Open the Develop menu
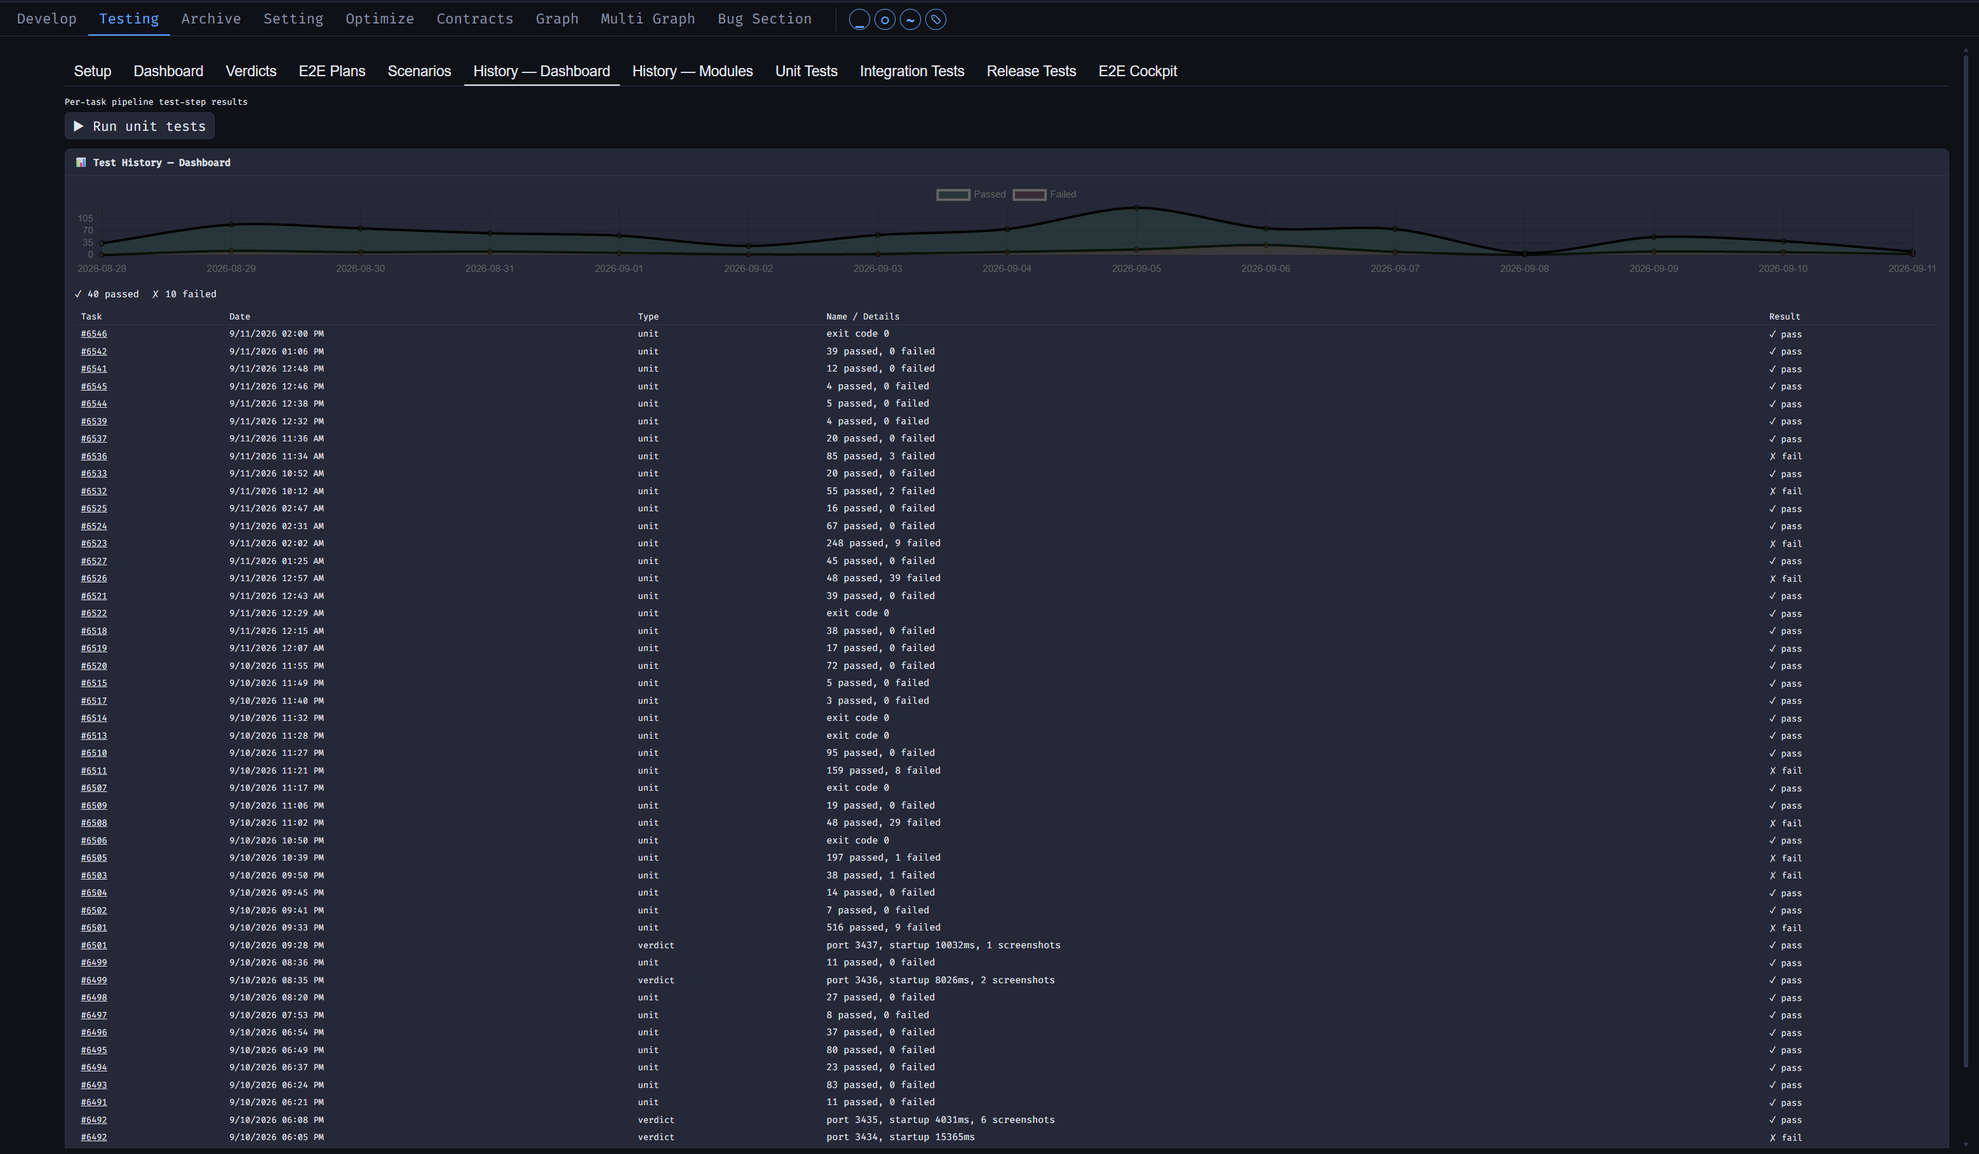The width and height of the screenshot is (1979, 1154). [x=46, y=19]
